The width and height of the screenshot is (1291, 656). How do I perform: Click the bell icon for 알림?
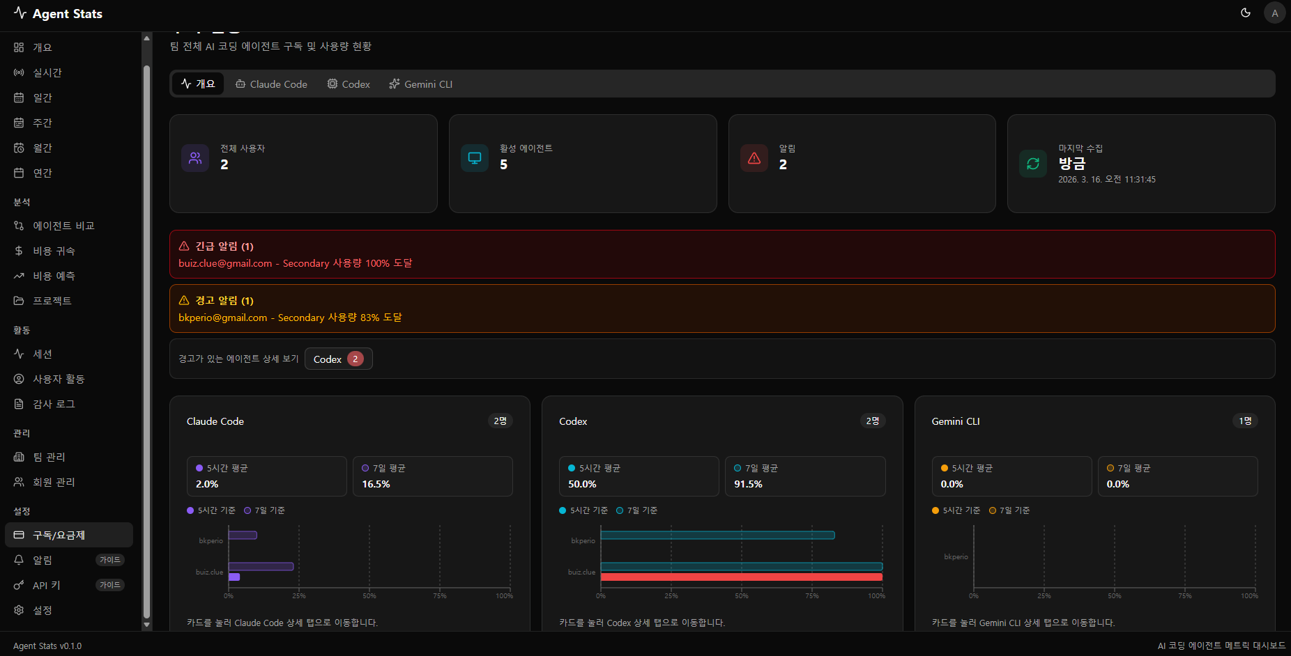pos(19,560)
